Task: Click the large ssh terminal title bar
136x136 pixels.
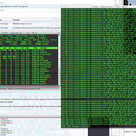Action: pos(99,7)
